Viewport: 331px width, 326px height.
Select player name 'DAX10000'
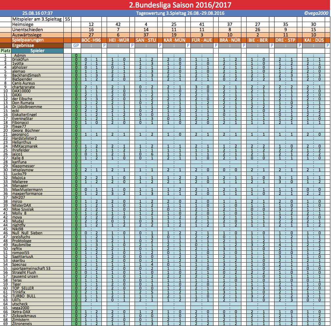point(21,91)
